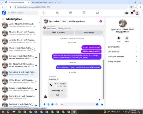The width and height of the screenshot is (143, 114).
Task: Show hidden system tray icons
Action: pos(123,112)
